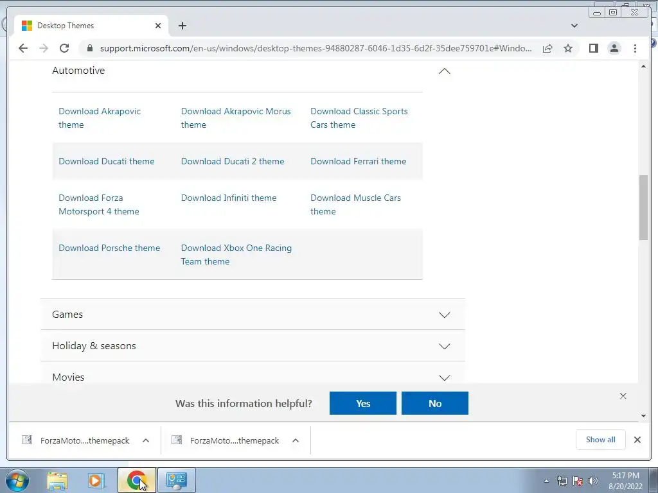Image resolution: width=658 pixels, height=493 pixels.
Task: Show all downloads
Action: tap(601, 440)
